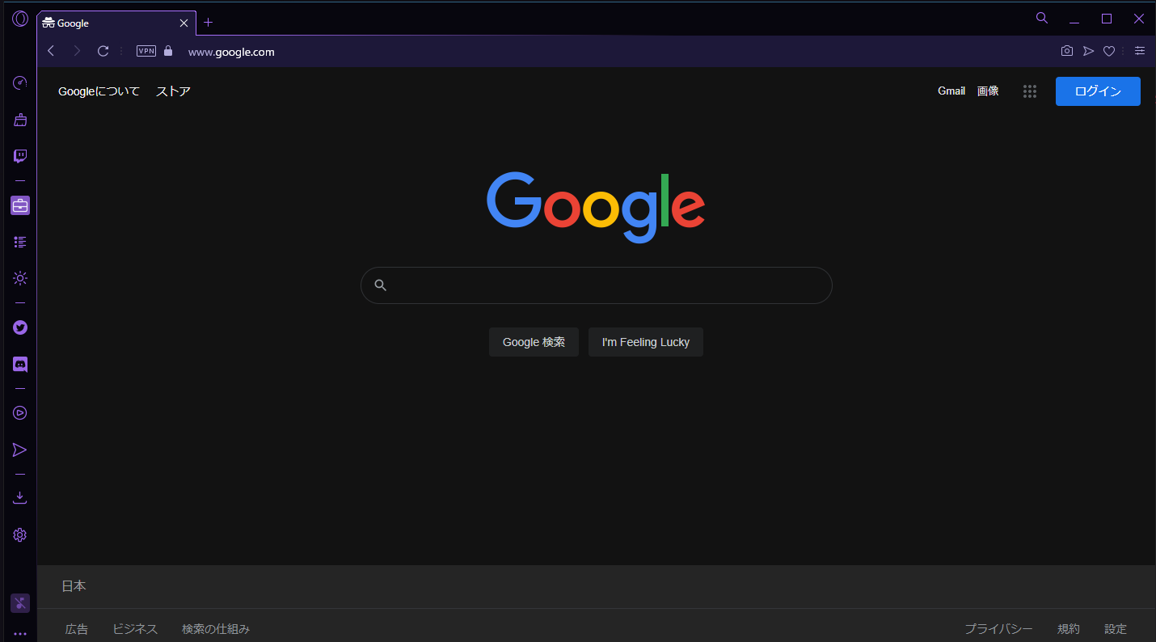Open Twitter in the sidebar
The width and height of the screenshot is (1156, 642).
click(20, 327)
